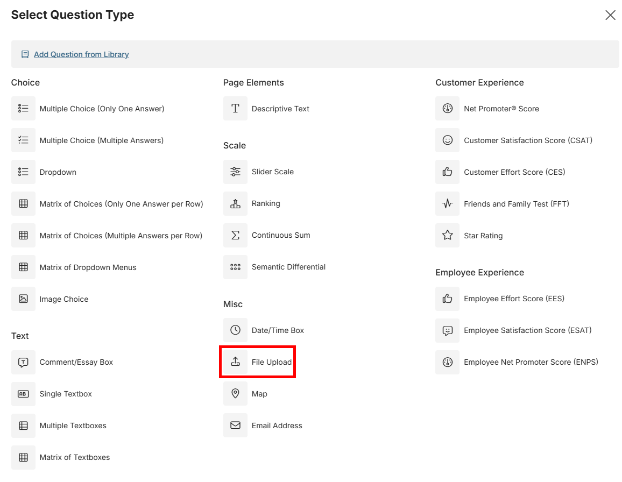This screenshot has width=622, height=482.
Task: Click Date/Time Box label
Action: coord(278,330)
